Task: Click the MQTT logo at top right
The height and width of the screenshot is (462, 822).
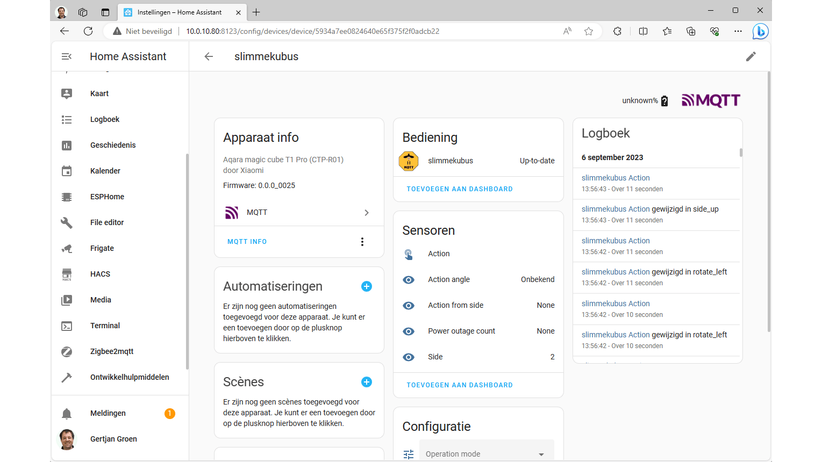Action: point(711,100)
